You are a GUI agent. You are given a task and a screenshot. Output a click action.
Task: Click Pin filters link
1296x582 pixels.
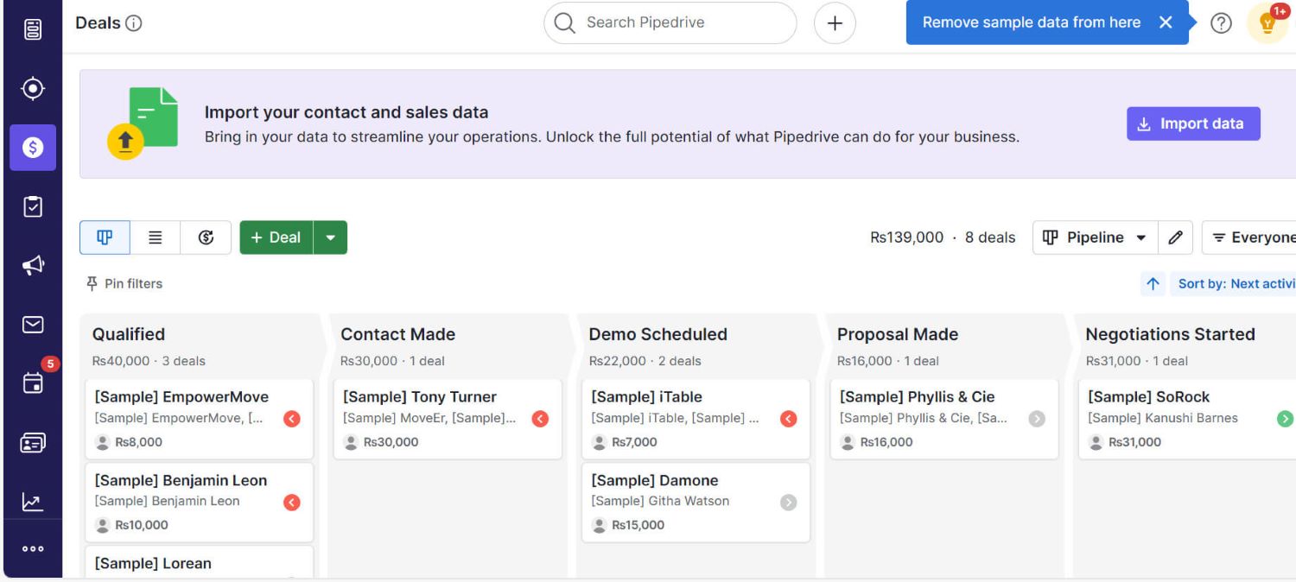pos(124,283)
